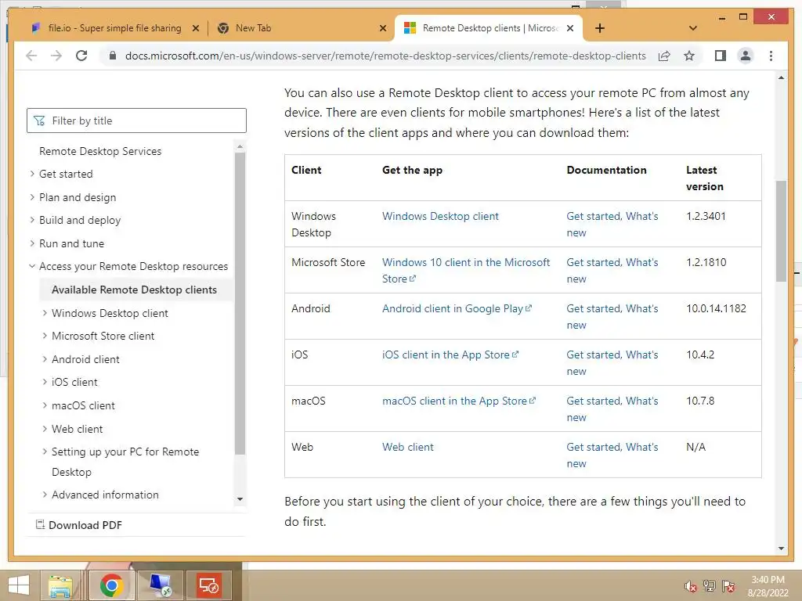Screen dimensions: 802x601
Task: Expand macOS client in sidebar
Action: [83, 405]
